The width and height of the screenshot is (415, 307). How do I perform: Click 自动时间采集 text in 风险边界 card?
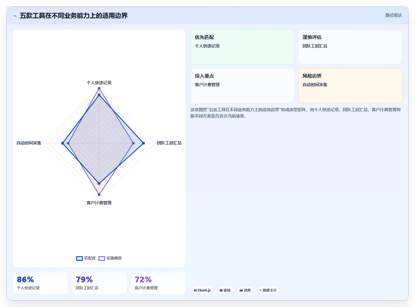coord(315,85)
